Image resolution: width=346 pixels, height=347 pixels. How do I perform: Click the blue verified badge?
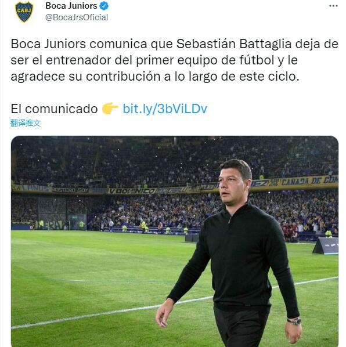pos(104,6)
